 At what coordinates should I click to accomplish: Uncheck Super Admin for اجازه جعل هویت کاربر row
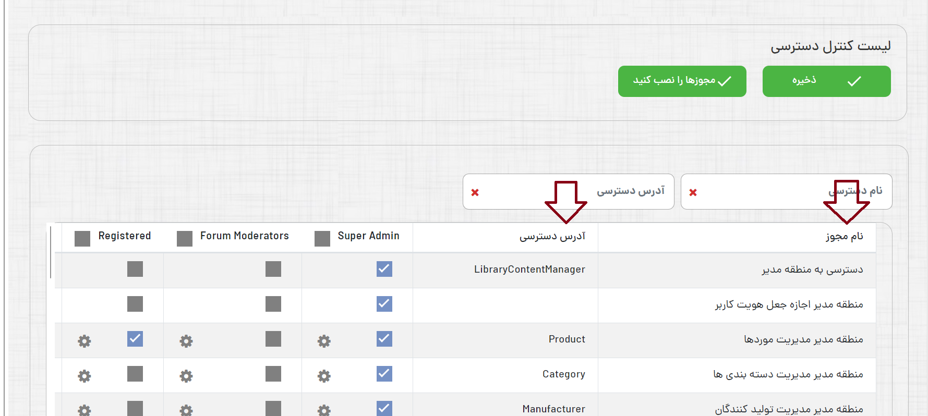384,304
